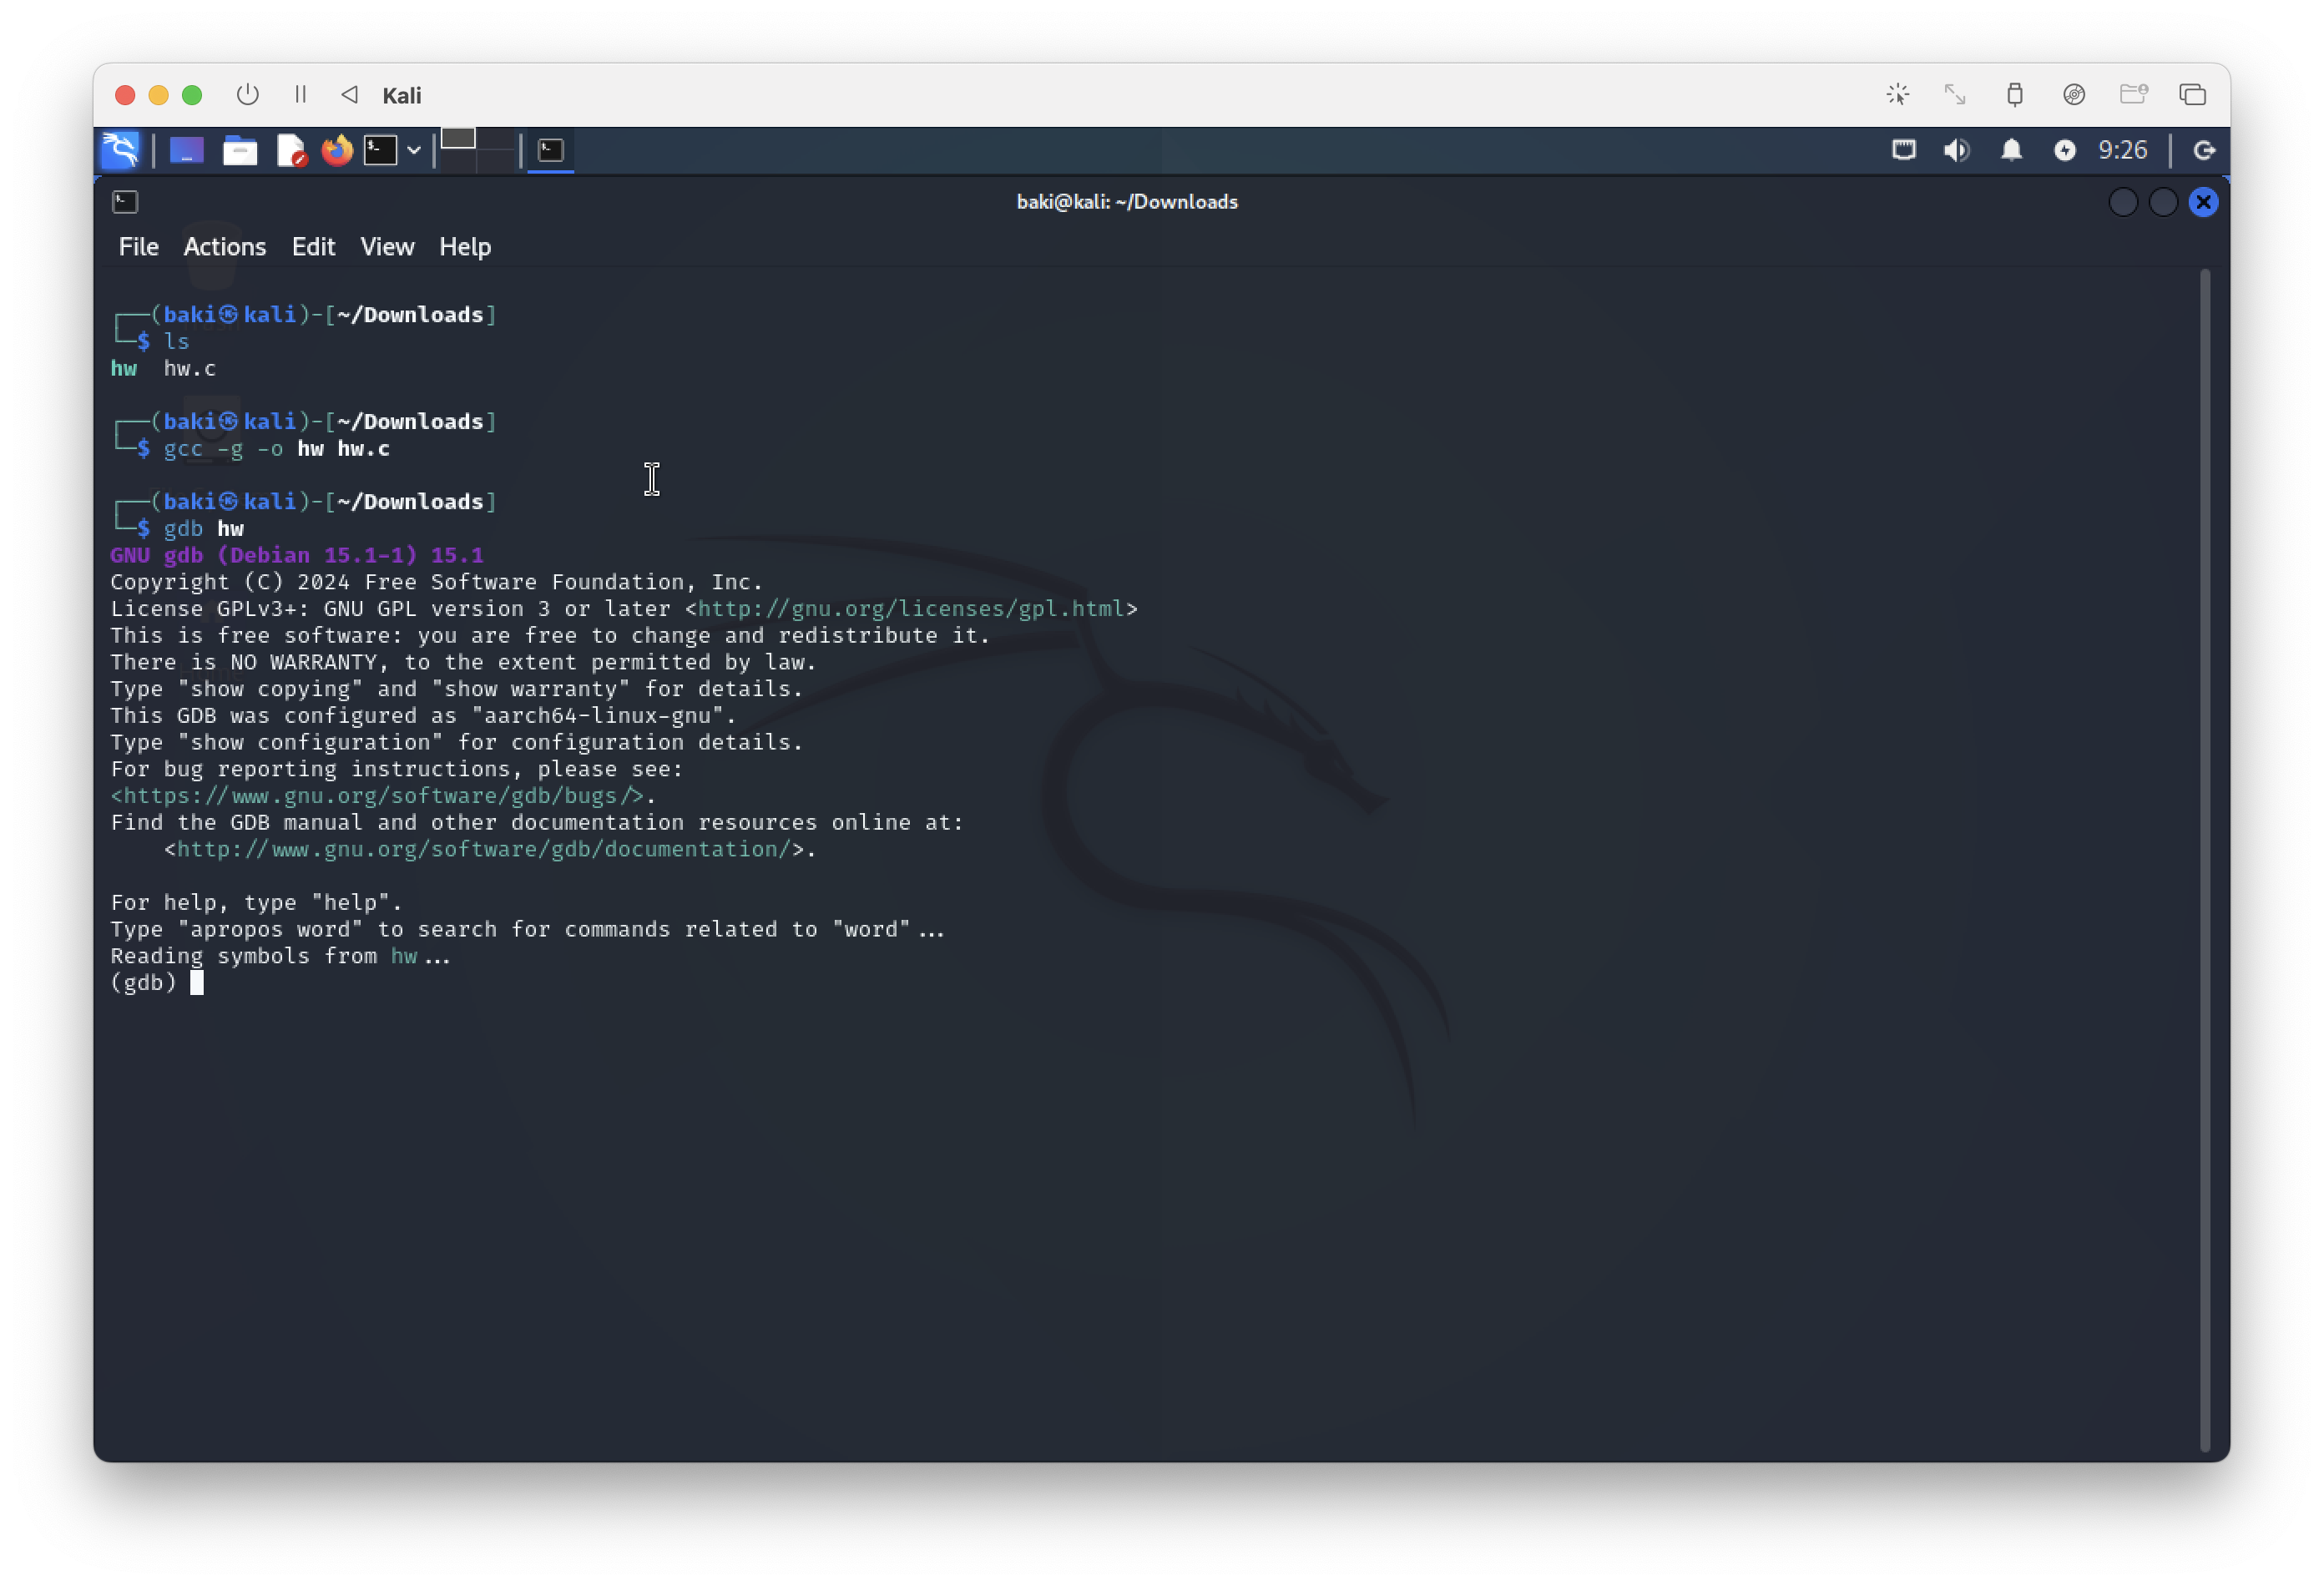The image size is (2324, 1586).
Task: Click the notification bell icon
Action: 2011,150
